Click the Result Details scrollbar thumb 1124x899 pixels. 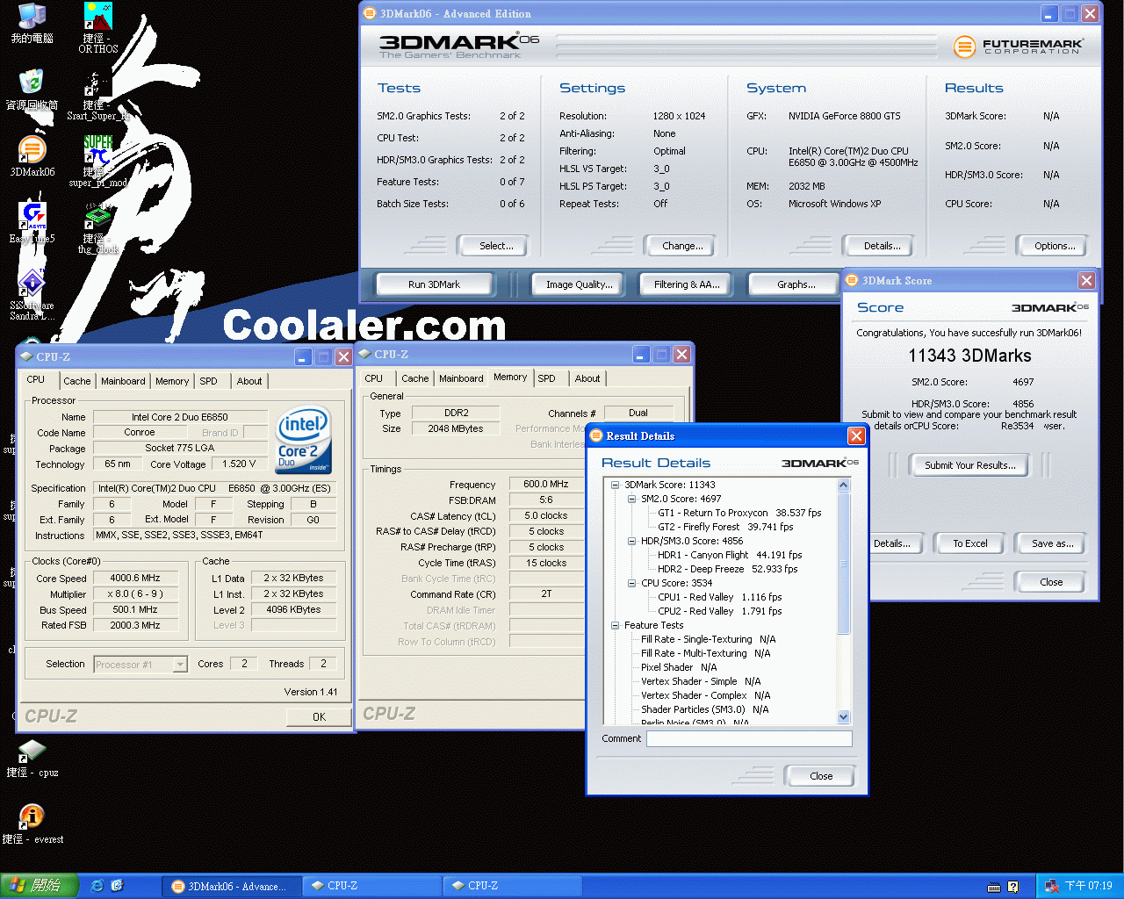coord(844,564)
